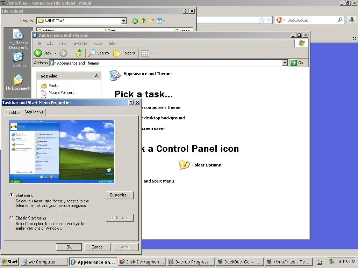This screenshot has width=358, height=268.
Task: Click Customize for Start menu
Action: [x=120, y=195]
